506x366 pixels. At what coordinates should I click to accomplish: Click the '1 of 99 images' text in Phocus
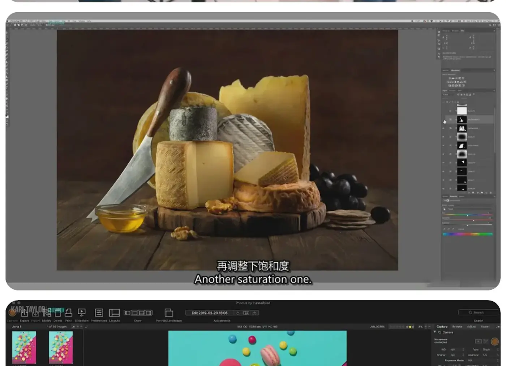(x=57, y=327)
